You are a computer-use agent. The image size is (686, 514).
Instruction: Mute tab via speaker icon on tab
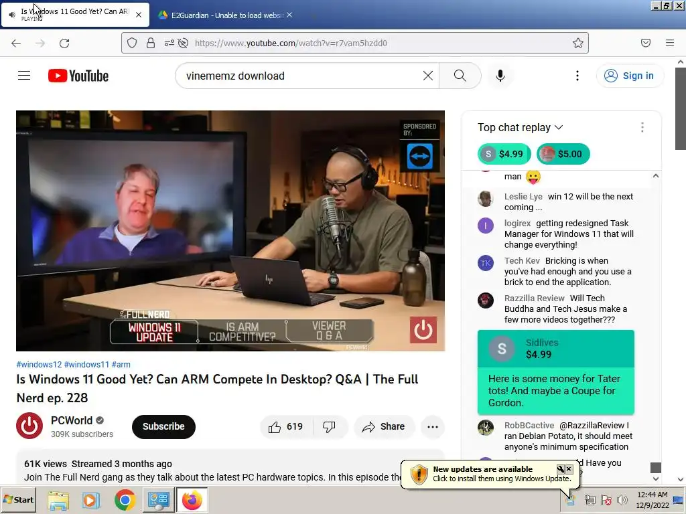pos(12,15)
